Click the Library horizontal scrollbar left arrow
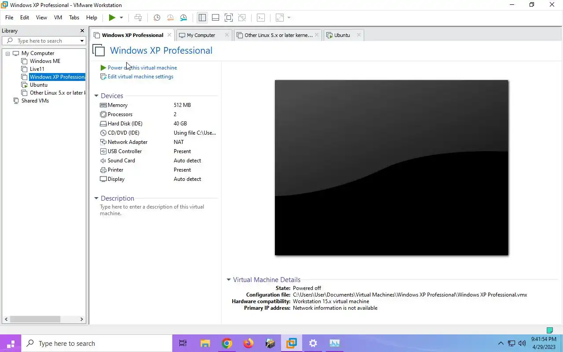The image size is (563, 352). tap(6, 319)
